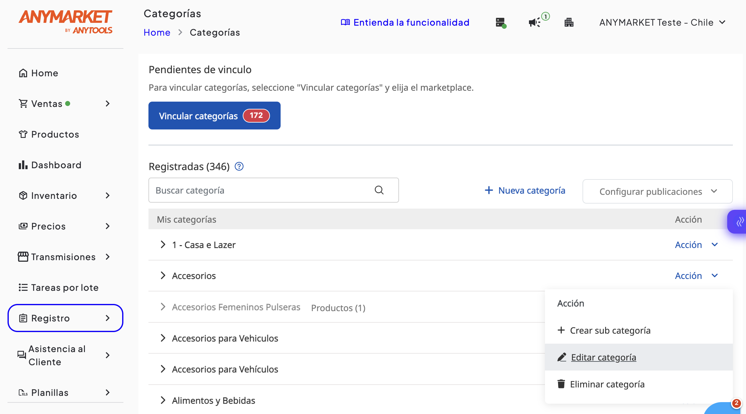Choose Eliminar categoría in the menu
This screenshot has width=746, height=414.
(607, 384)
